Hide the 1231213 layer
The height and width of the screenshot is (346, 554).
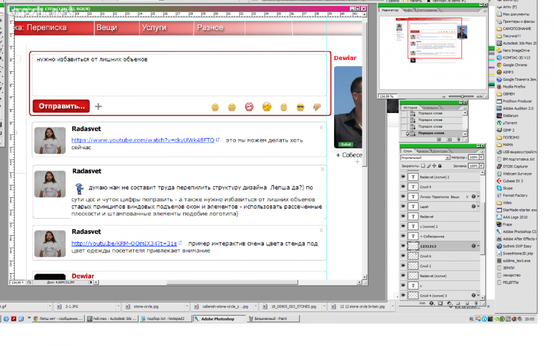404,246
